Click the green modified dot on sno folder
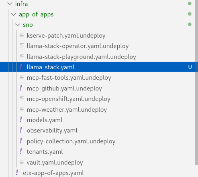The width and height of the screenshot is (198, 177). click(x=190, y=24)
